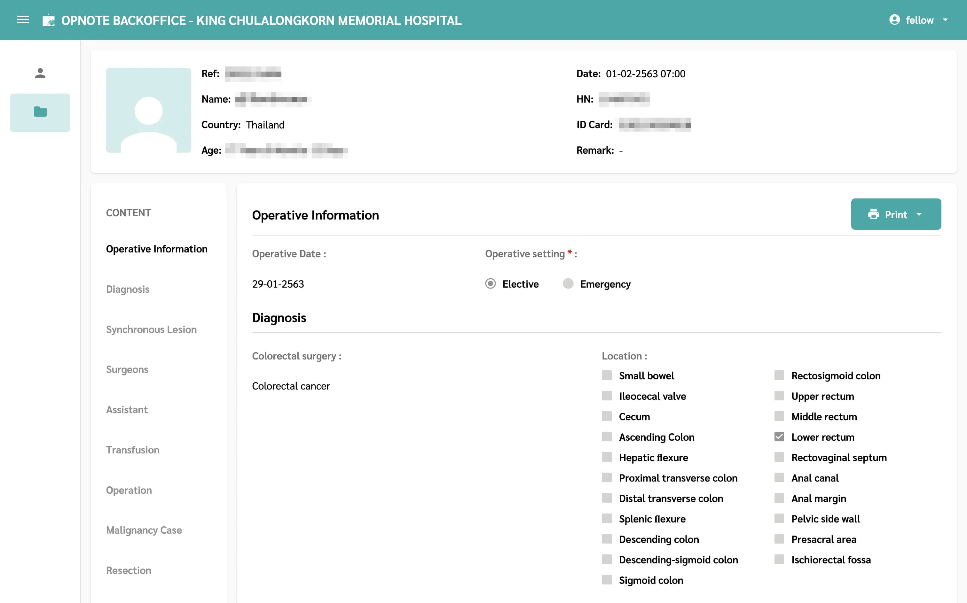This screenshot has height=603, width=967.
Task: Open the hamburger navigation menu
Action: pos(23,19)
